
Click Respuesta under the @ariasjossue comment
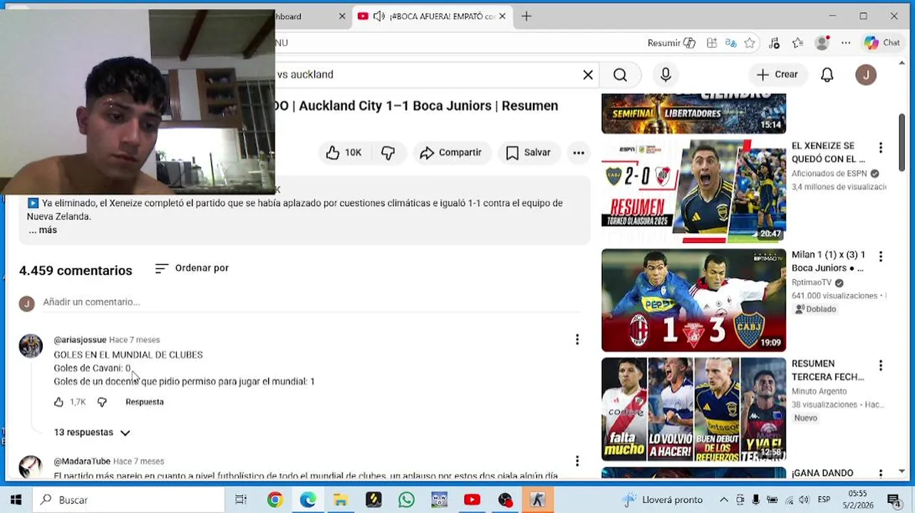pos(145,402)
